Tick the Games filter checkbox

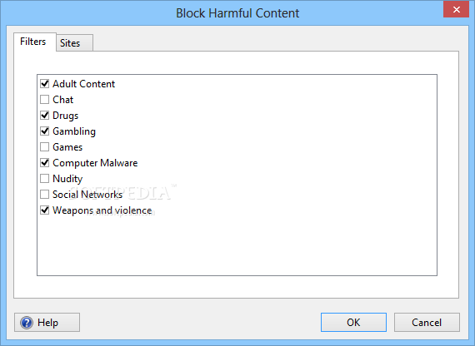point(44,146)
